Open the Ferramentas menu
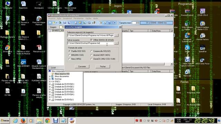 pyautogui.click(x=78, y=18)
